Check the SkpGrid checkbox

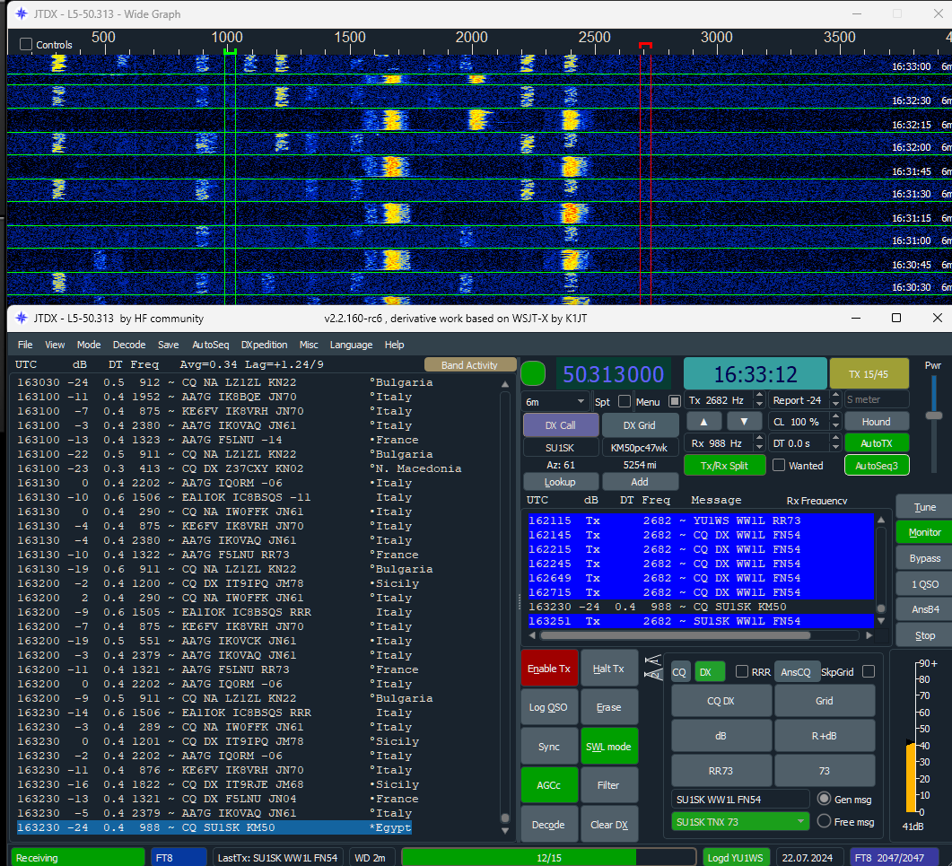tap(869, 671)
